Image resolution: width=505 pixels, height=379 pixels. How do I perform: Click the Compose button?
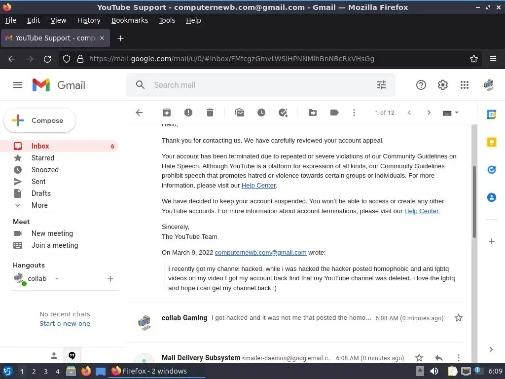click(x=39, y=120)
